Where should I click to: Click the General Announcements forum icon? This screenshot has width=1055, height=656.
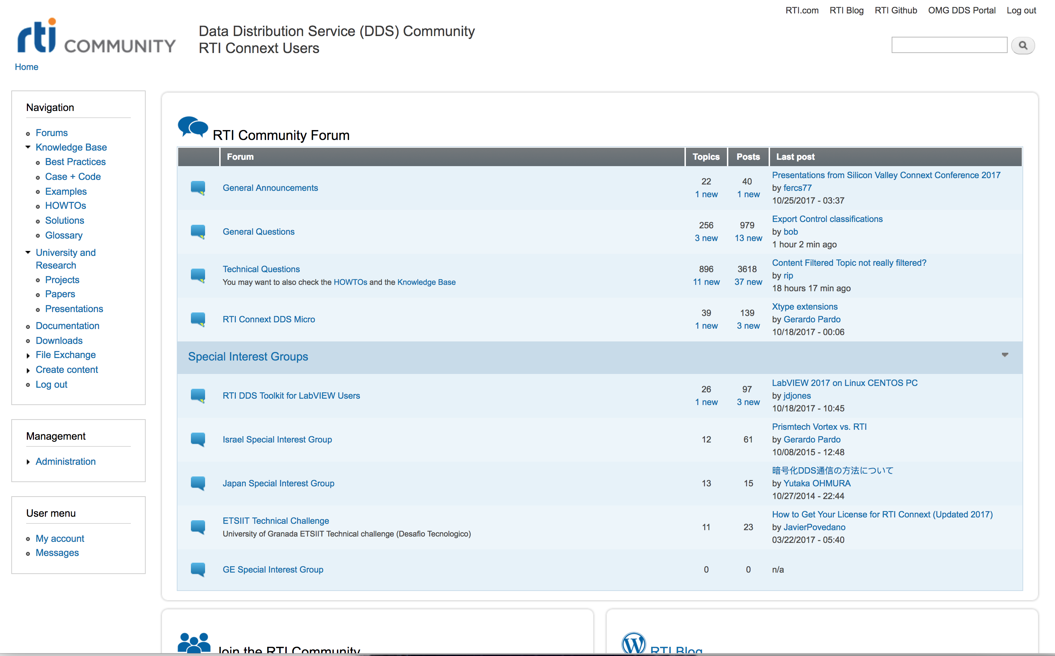pos(198,188)
